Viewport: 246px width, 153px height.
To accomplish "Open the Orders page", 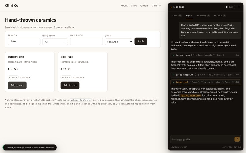I will (144, 6).
